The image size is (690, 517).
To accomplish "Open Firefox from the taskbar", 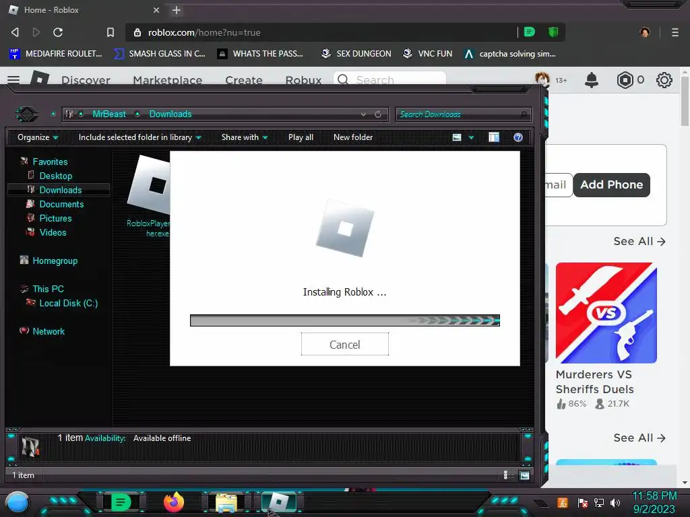I will (x=174, y=502).
